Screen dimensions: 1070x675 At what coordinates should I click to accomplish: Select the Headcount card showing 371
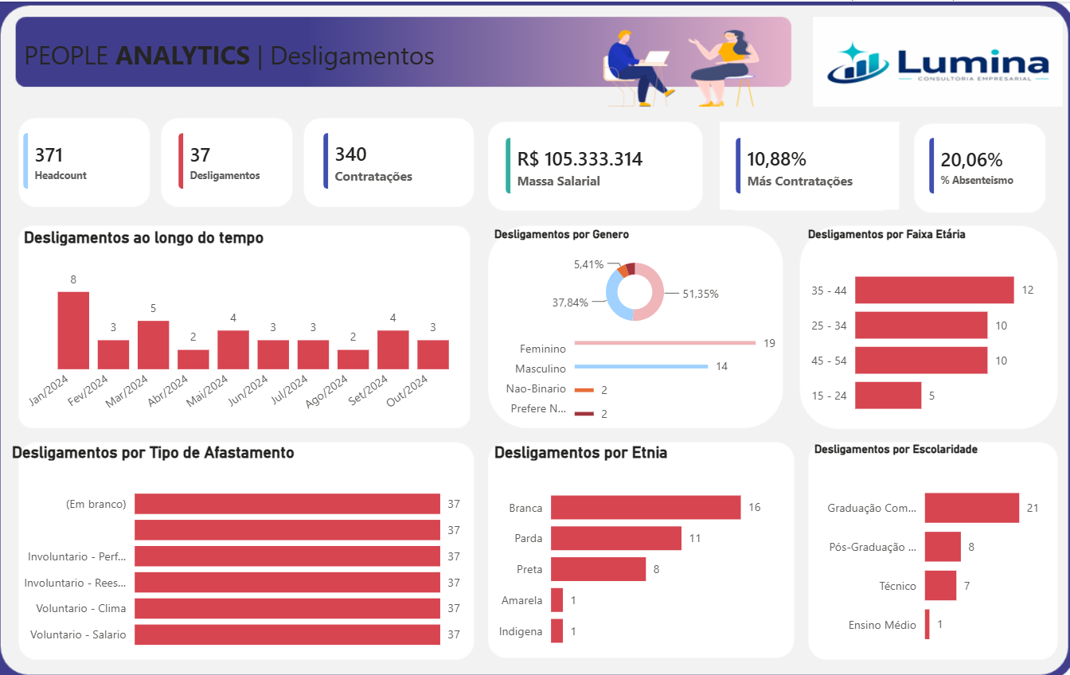[84, 162]
